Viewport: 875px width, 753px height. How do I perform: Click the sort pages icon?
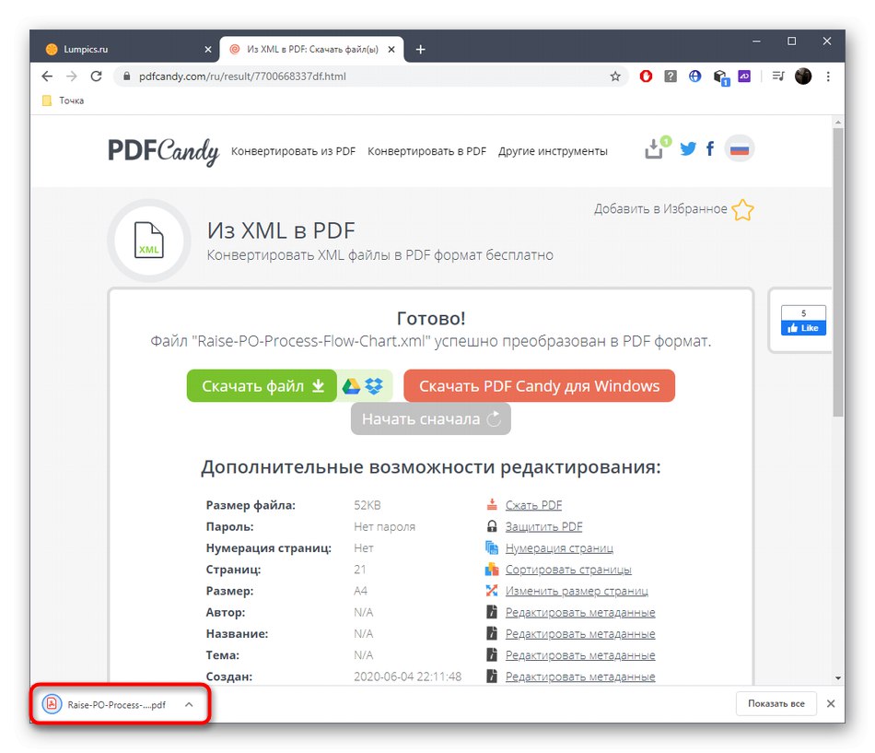point(492,570)
